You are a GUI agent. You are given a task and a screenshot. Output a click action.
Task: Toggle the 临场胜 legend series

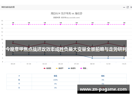pyautogui.click(x=47, y=68)
